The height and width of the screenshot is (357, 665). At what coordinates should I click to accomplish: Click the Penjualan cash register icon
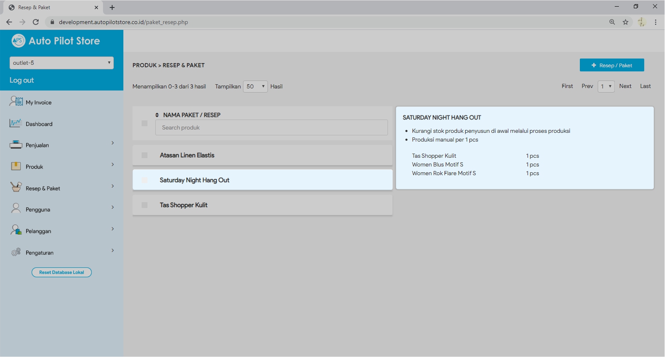(16, 145)
